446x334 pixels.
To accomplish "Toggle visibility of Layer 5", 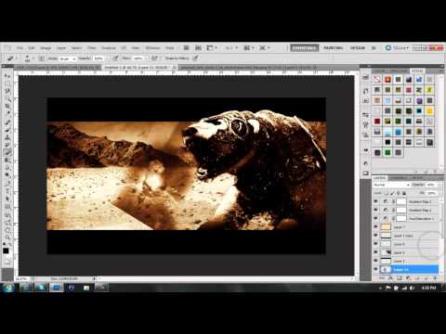I will pos(375,252).
